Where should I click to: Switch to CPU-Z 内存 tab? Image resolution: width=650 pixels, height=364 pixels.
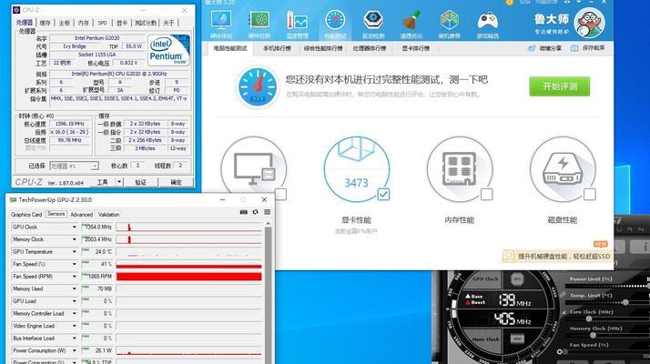click(x=84, y=23)
